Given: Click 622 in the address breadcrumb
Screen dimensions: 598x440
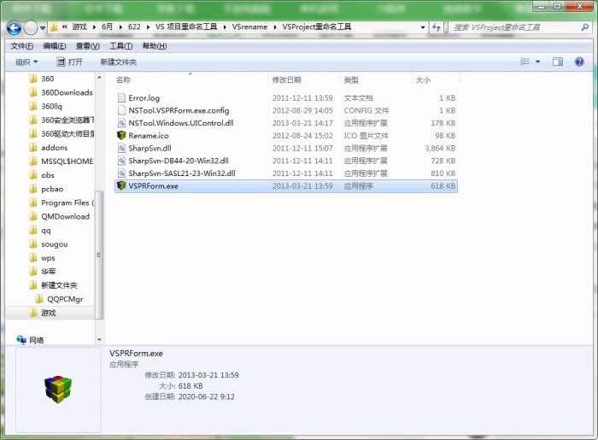Looking at the screenshot, I should click(x=134, y=26).
